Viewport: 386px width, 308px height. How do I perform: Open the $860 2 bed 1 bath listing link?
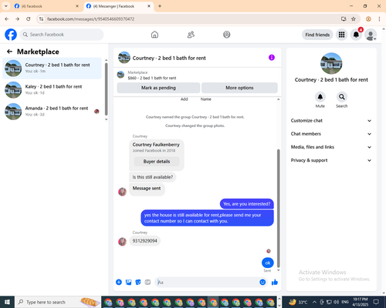point(152,78)
